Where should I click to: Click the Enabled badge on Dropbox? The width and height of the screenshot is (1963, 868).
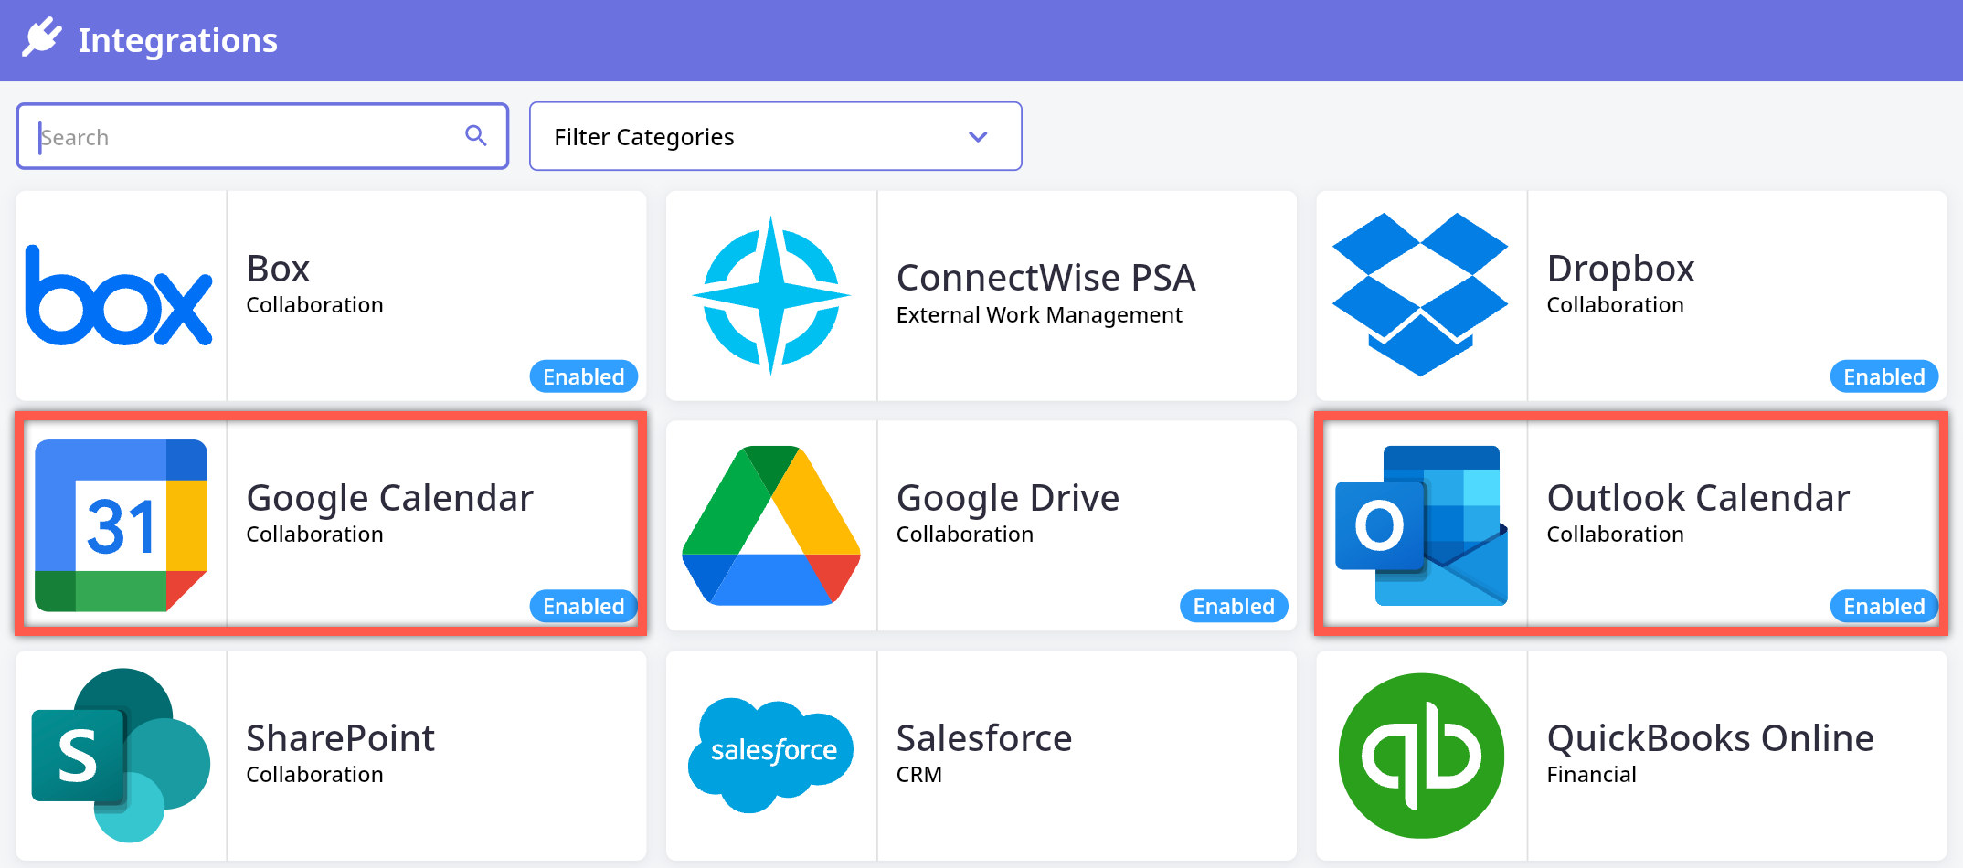(1883, 376)
